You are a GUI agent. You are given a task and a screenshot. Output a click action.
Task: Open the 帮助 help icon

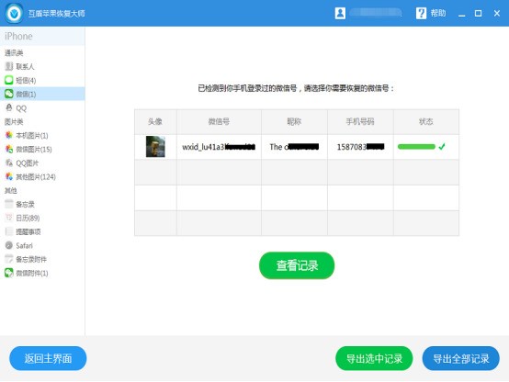click(421, 13)
